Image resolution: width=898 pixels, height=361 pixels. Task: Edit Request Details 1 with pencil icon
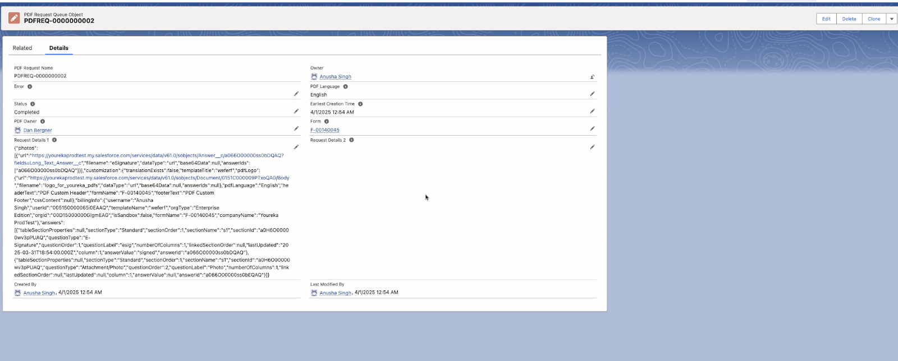point(296,147)
